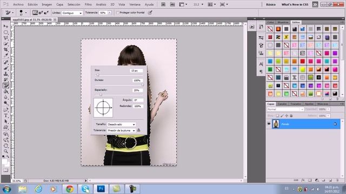Viewport: 346px width, 194px height.
Task: Open the Selección menu
Action: 74,4
